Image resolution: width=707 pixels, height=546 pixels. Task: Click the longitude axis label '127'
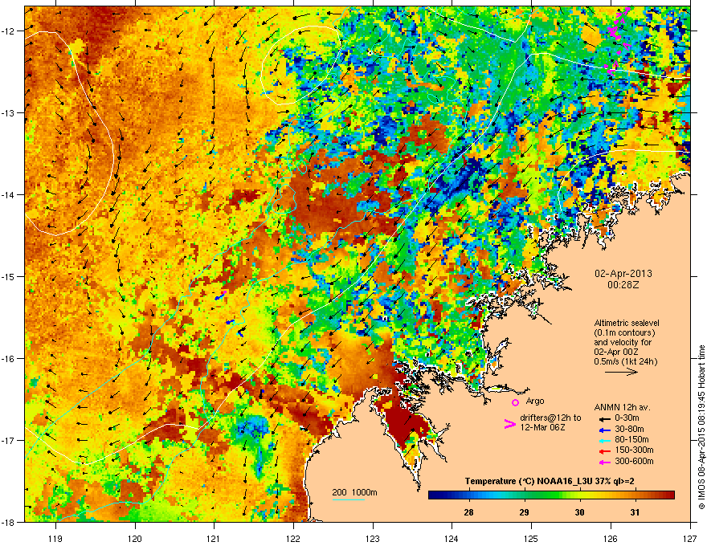point(690,539)
